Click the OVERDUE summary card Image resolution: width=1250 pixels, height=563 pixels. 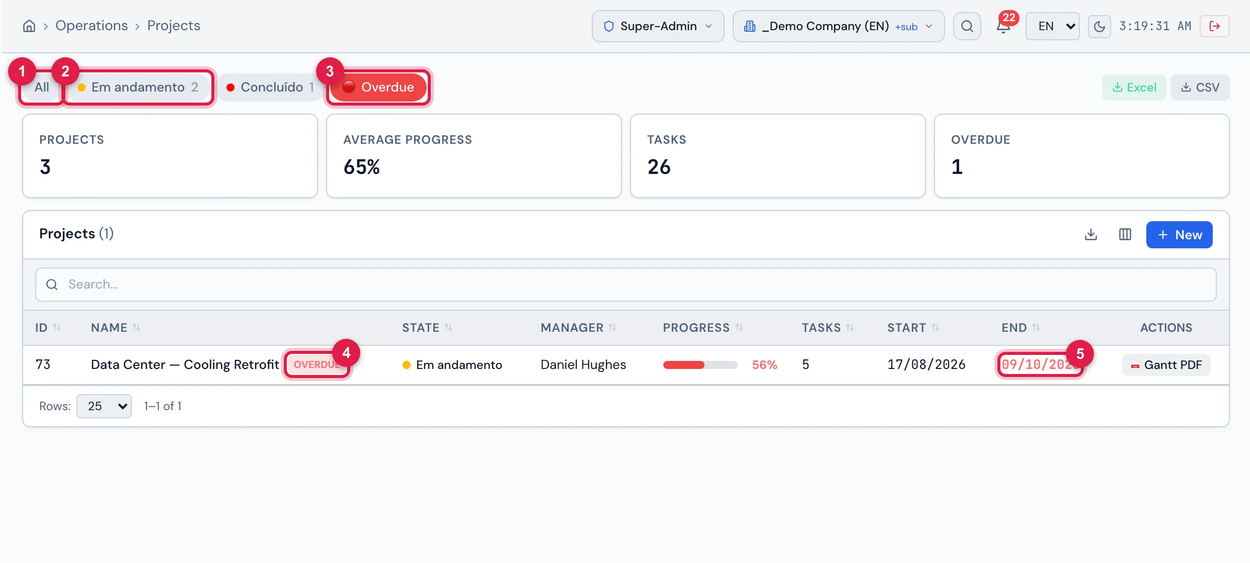(x=1081, y=156)
